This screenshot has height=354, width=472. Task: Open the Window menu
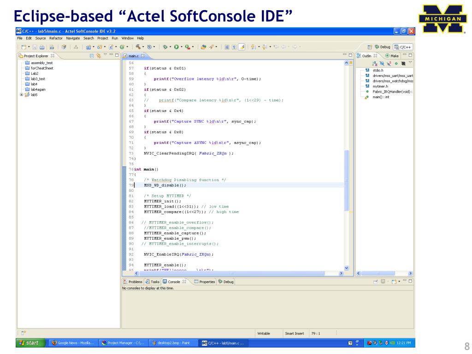click(x=127, y=38)
